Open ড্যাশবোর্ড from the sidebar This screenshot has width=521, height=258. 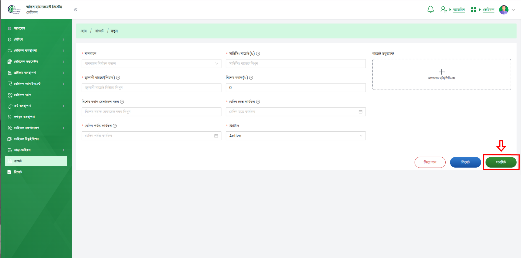(20, 28)
